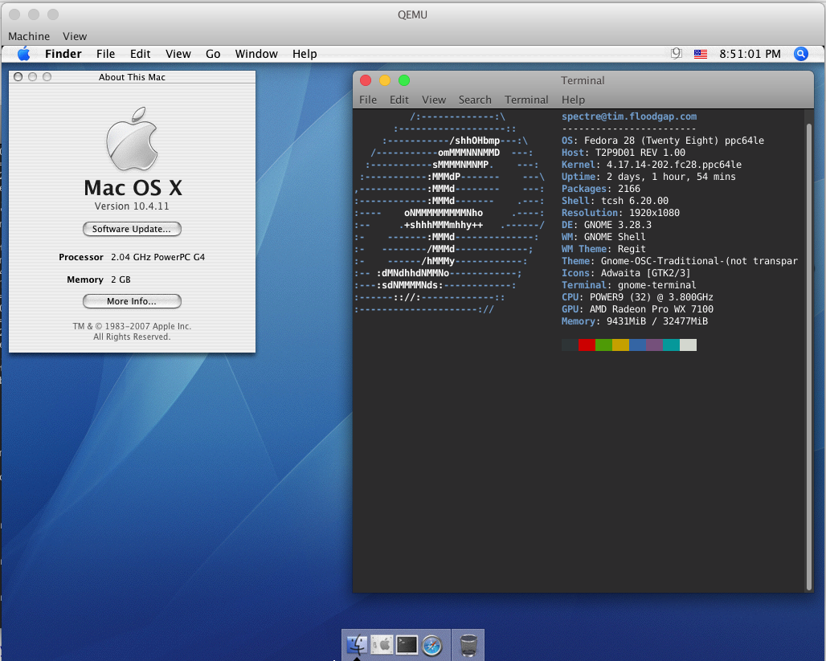
Task: Open the Terminal window's Terminal menu
Action: coord(526,100)
